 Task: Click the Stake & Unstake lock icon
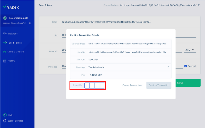tap(4, 52)
